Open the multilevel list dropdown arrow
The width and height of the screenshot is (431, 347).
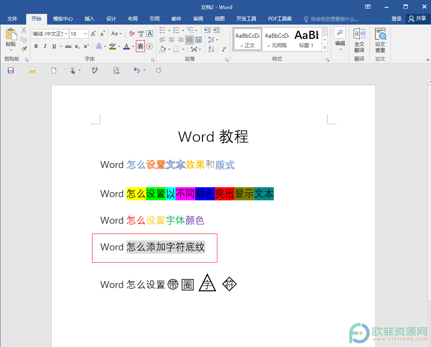pos(196,30)
